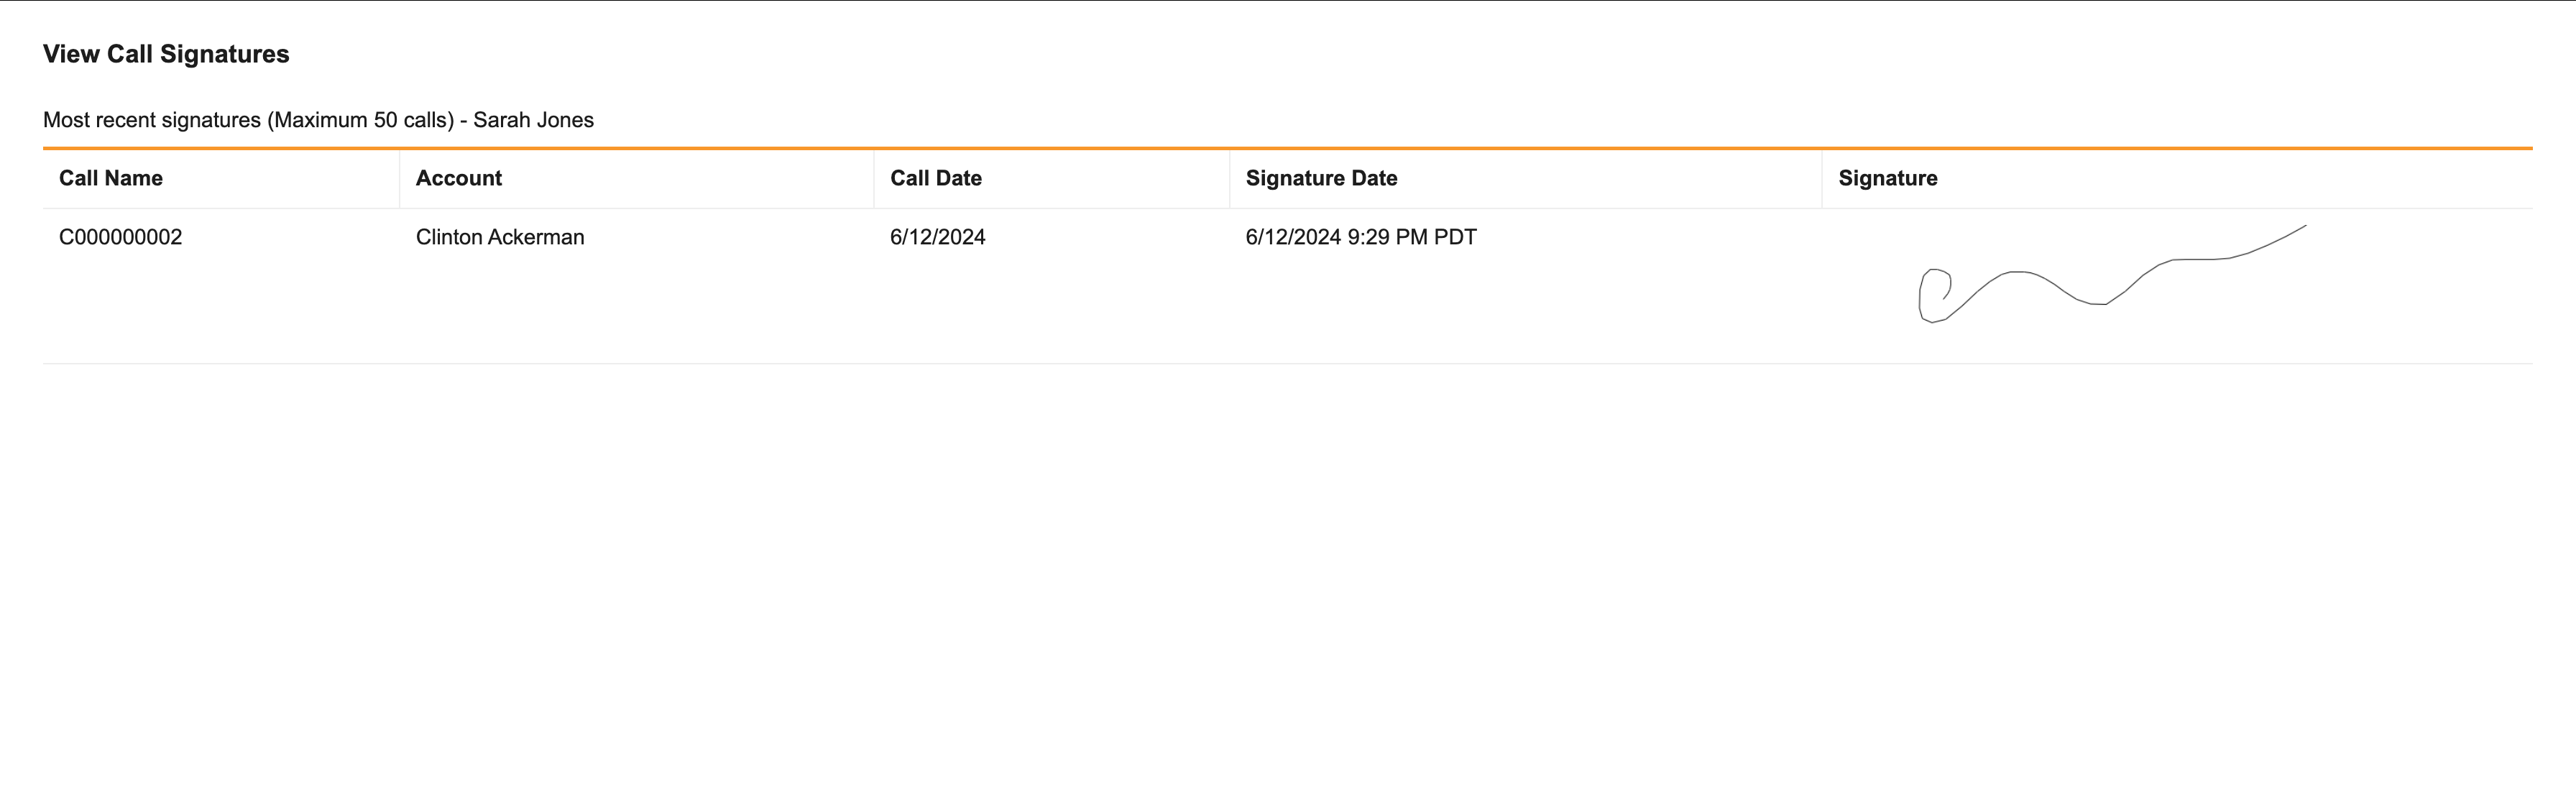This screenshot has width=2576, height=805.
Task: Open the Clinton Ackerman account
Action: [x=500, y=237]
